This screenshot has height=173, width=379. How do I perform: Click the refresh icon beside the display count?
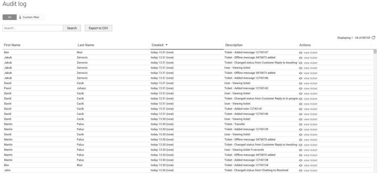point(373,38)
